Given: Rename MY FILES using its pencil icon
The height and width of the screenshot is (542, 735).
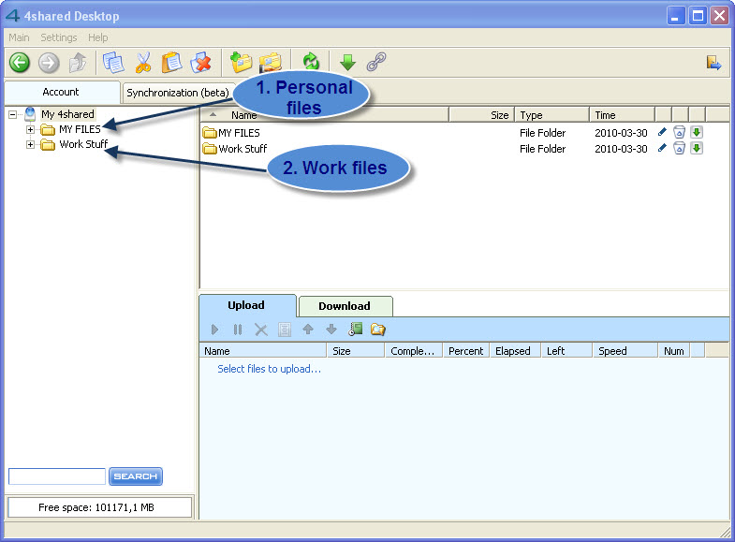Looking at the screenshot, I should [x=662, y=132].
